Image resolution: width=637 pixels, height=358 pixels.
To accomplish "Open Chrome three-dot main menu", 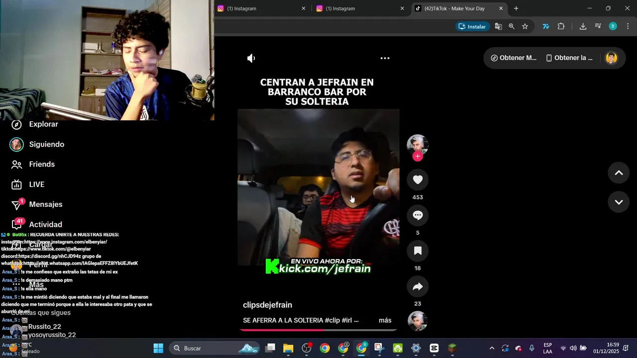I will tap(628, 26).
